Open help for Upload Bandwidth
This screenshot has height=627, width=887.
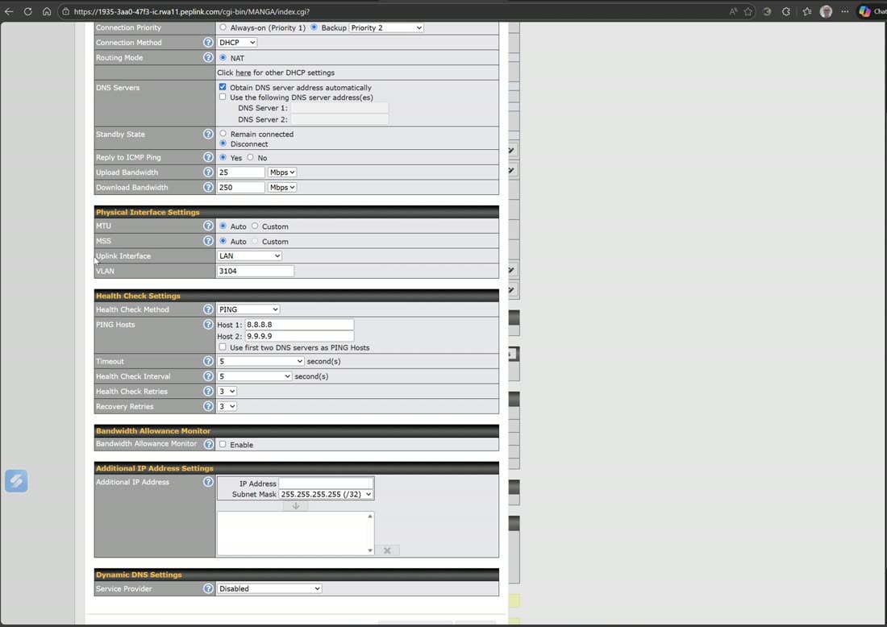[x=208, y=172]
